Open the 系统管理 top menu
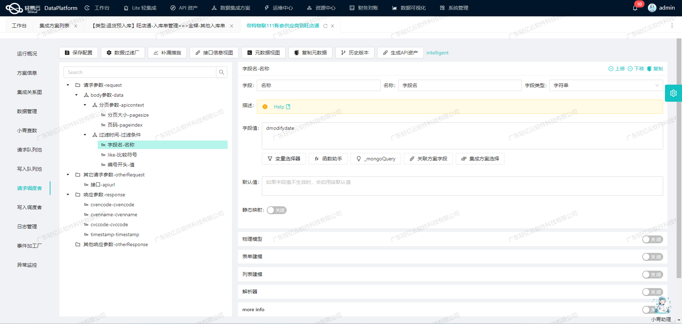Screen dimensions: 682x324 [454, 8]
